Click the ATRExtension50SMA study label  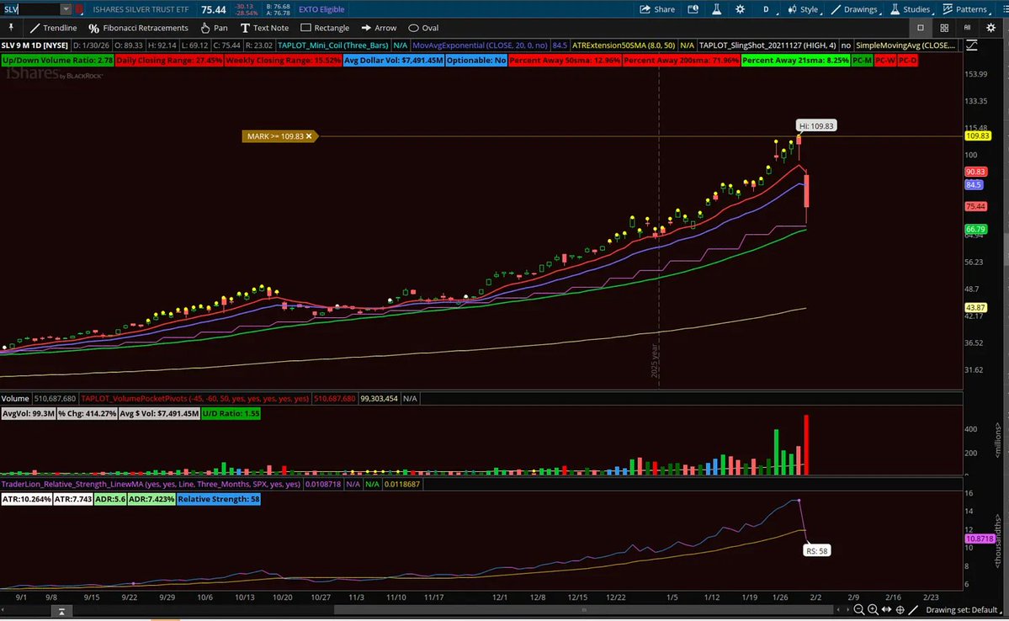[x=624, y=45]
